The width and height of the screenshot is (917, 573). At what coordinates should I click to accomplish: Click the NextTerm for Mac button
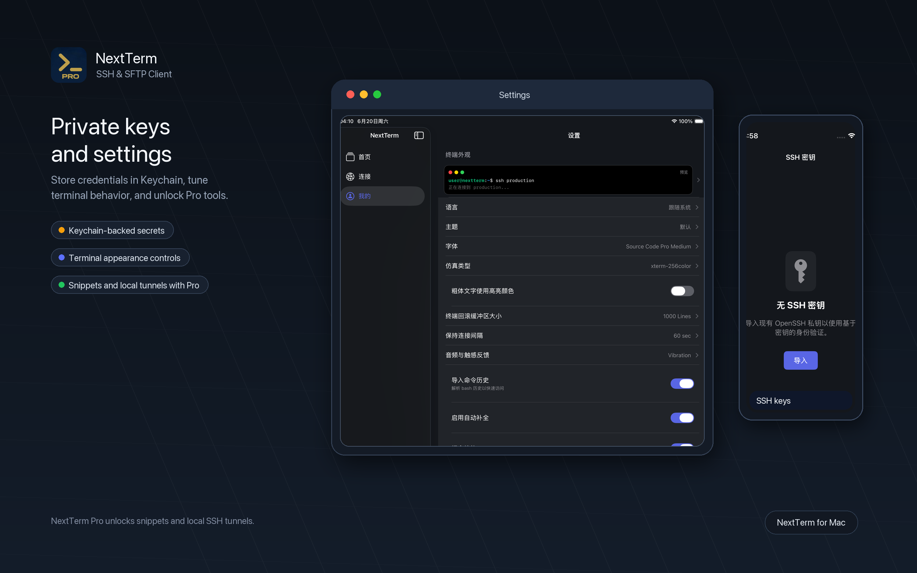click(811, 522)
